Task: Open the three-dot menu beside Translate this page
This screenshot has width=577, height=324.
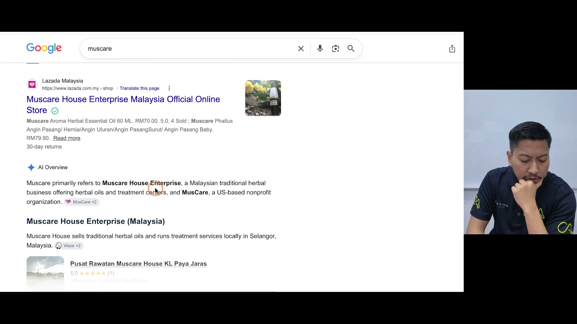Action: click(169, 88)
